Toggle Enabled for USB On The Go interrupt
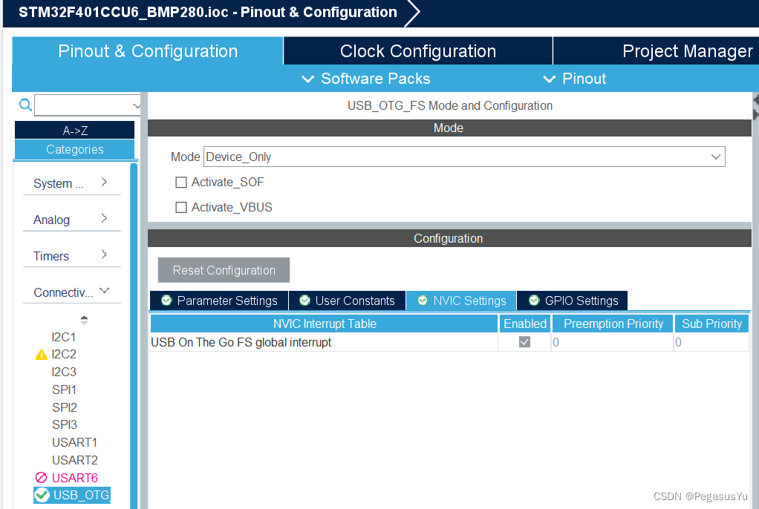The height and width of the screenshot is (509, 759). pos(525,341)
